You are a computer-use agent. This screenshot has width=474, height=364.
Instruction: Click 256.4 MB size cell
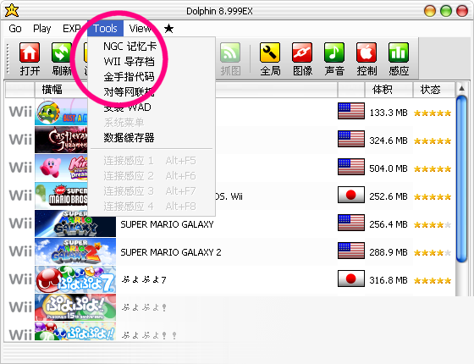pyautogui.click(x=389, y=224)
